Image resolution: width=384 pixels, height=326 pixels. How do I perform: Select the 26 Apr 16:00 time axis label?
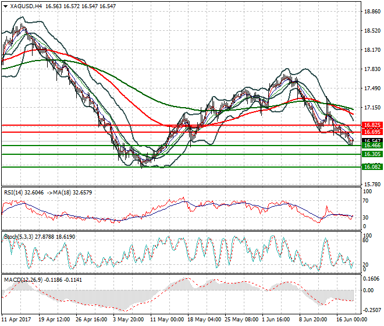[91, 320]
